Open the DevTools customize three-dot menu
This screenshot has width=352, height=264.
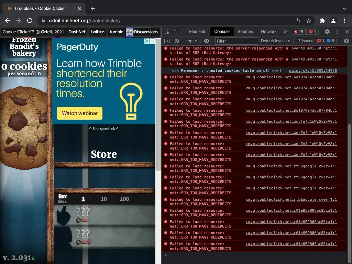[x=337, y=32]
